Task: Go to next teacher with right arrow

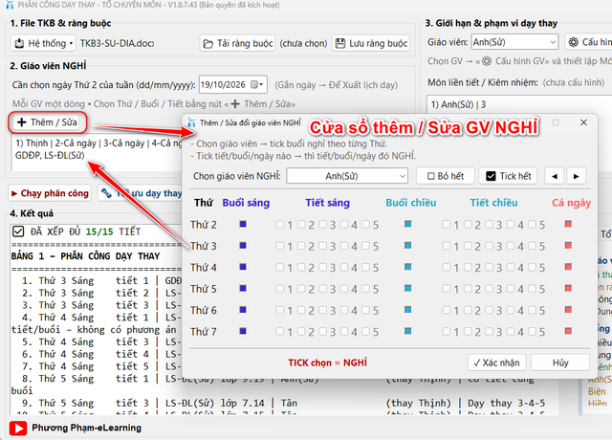Action: (576, 176)
